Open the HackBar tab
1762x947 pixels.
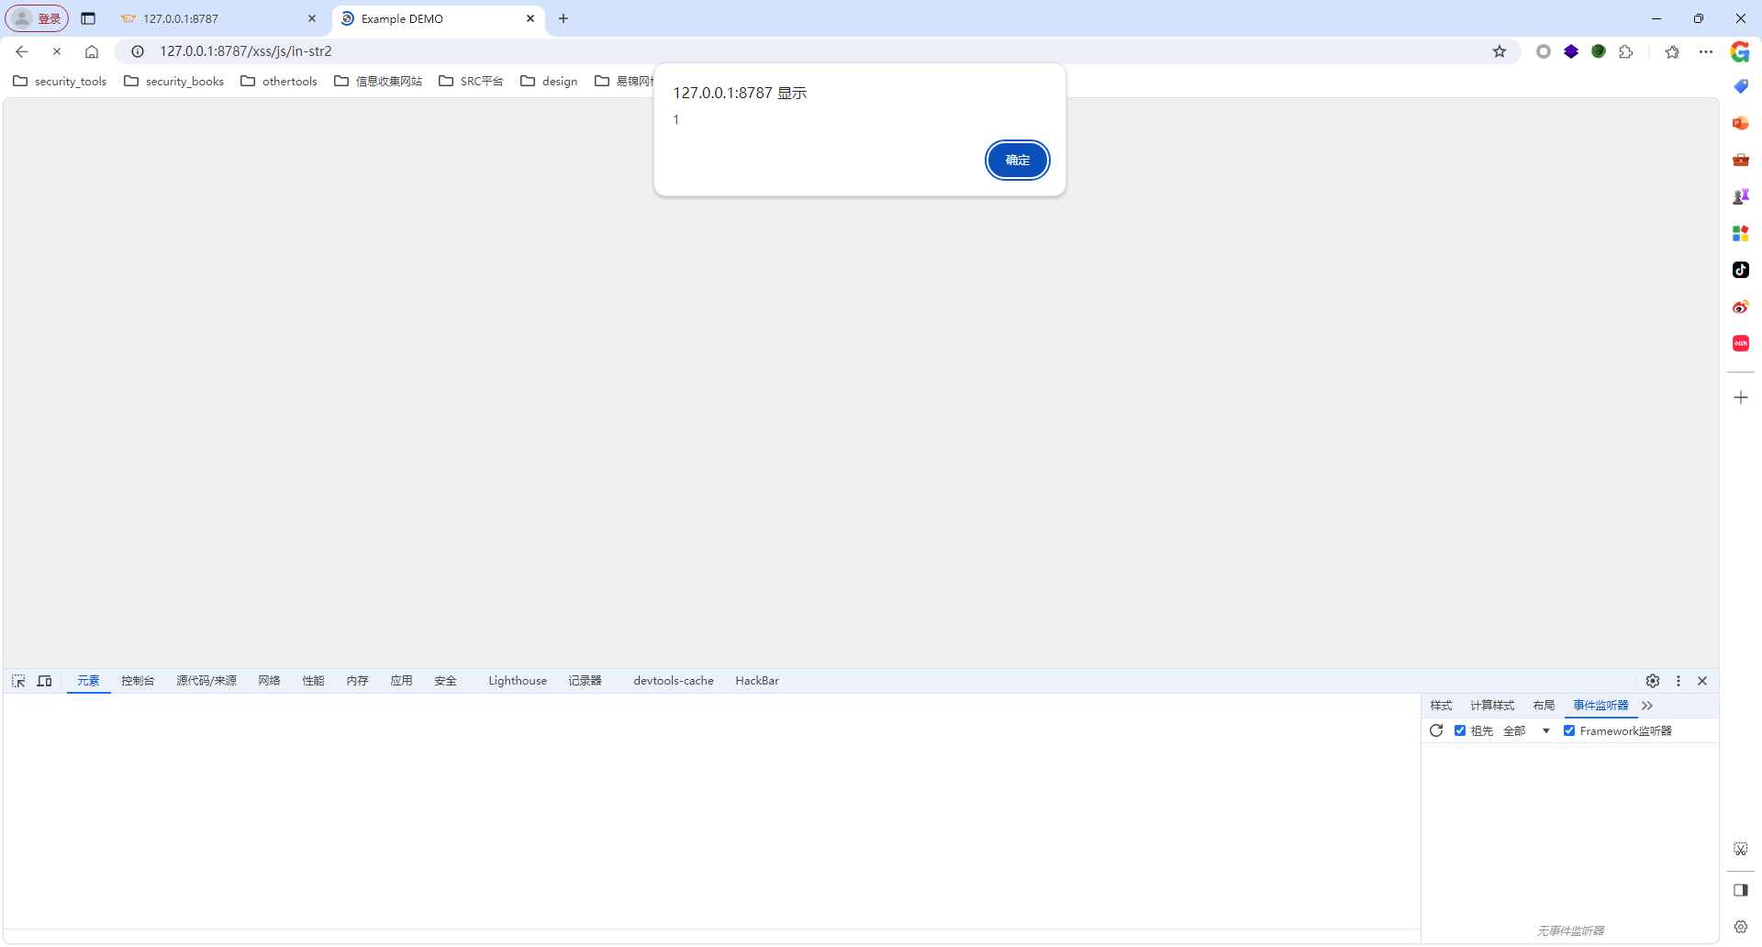(x=757, y=681)
